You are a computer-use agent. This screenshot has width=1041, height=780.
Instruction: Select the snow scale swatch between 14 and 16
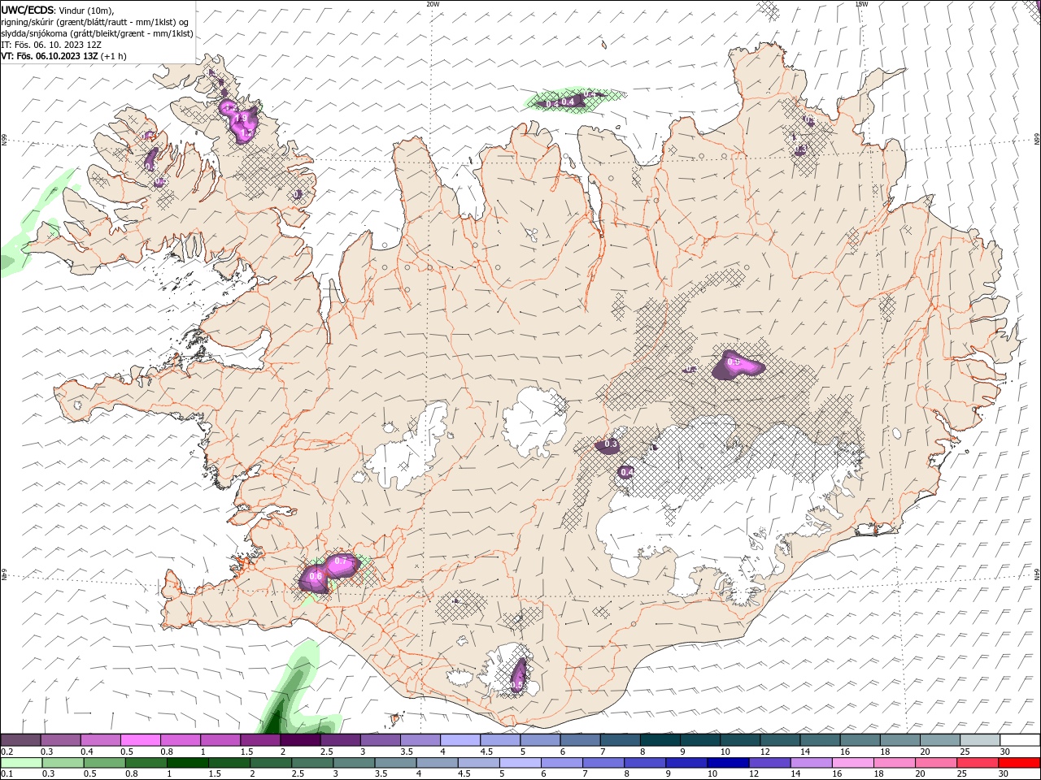coord(821,739)
